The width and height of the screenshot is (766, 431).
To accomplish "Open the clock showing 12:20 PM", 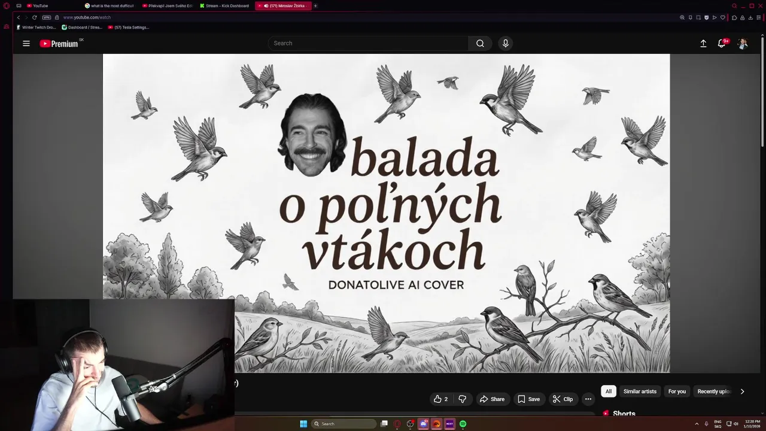I will (752, 424).
